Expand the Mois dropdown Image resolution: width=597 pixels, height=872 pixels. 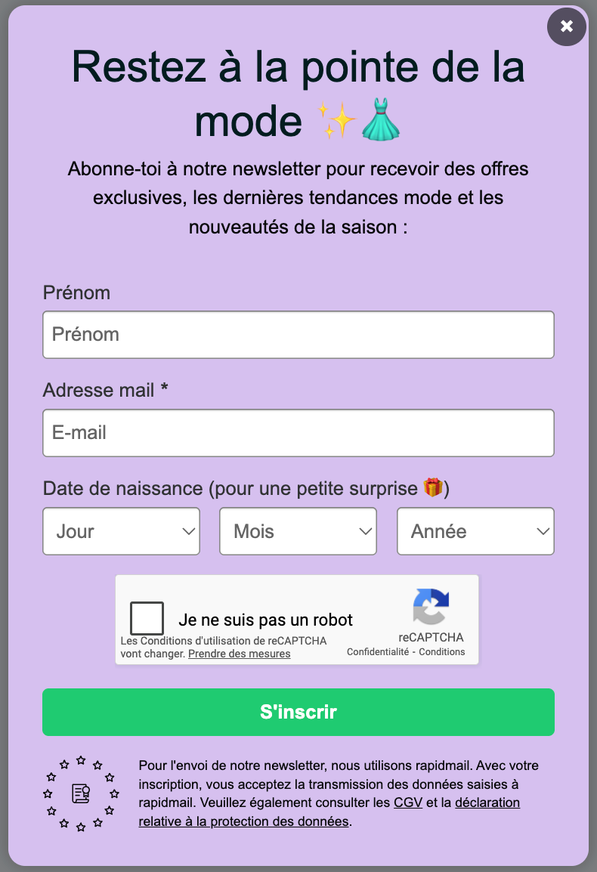point(298,531)
